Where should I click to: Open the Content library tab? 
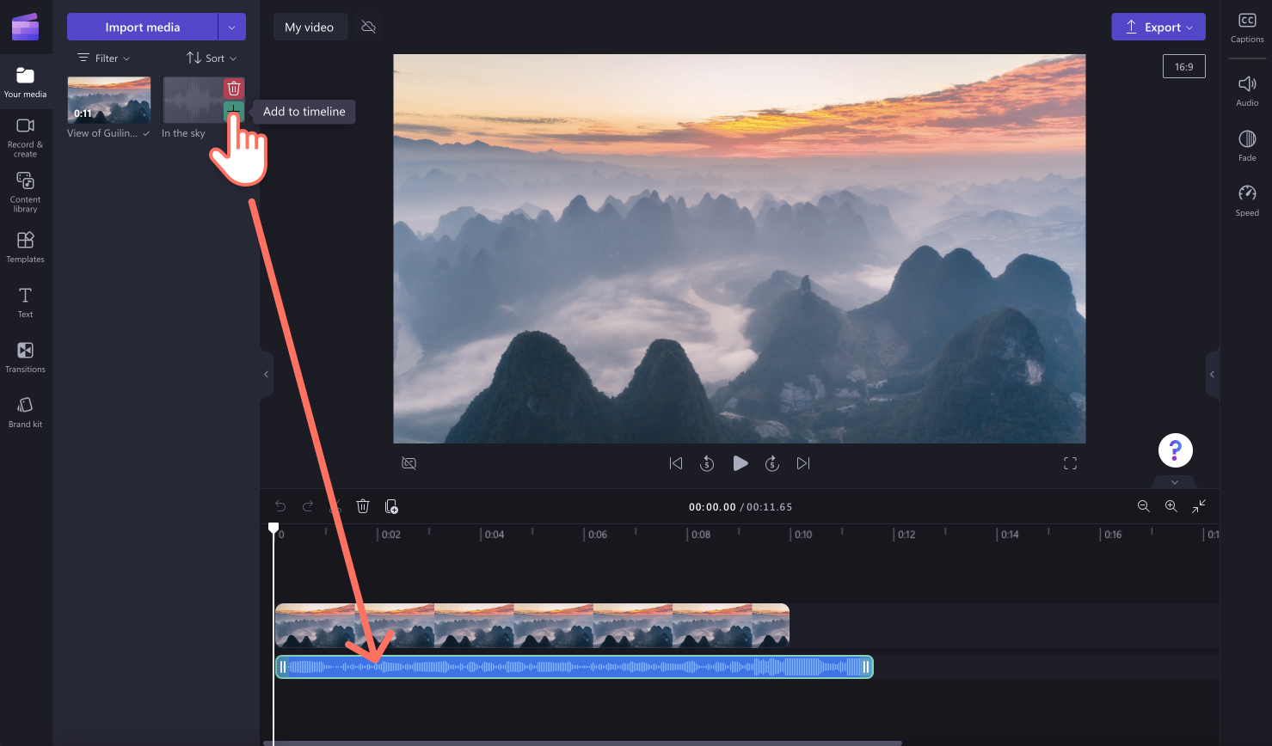[x=26, y=192]
